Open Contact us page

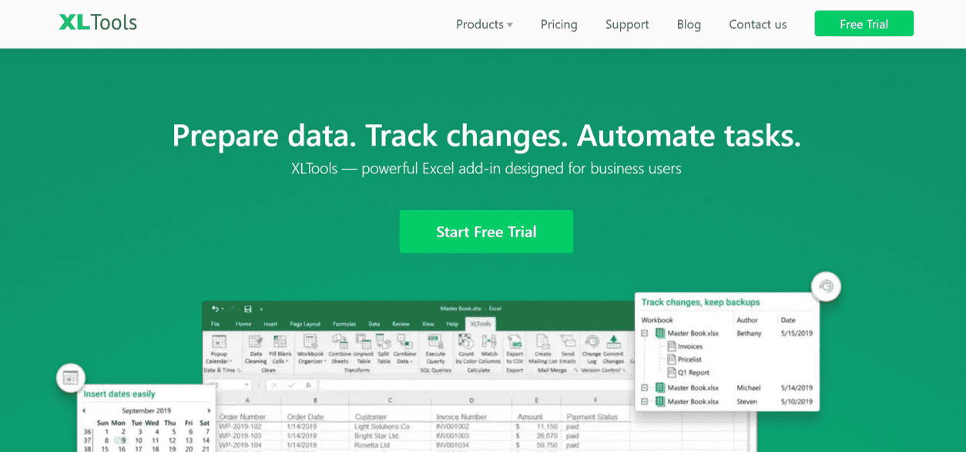757,25
